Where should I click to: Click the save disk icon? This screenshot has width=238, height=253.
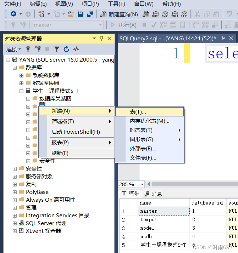point(81,14)
